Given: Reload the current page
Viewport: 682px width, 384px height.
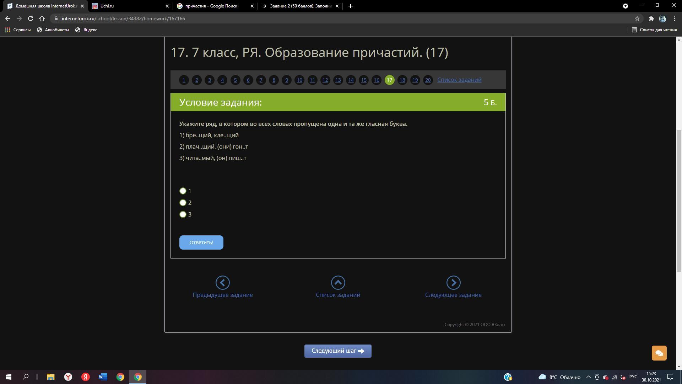Looking at the screenshot, I should point(31,18).
